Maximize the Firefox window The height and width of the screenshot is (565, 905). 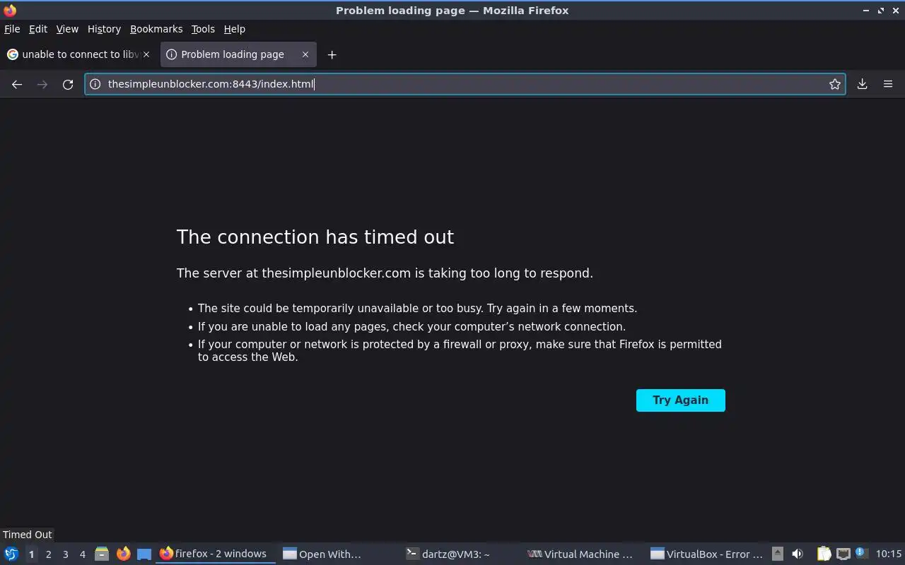click(881, 10)
